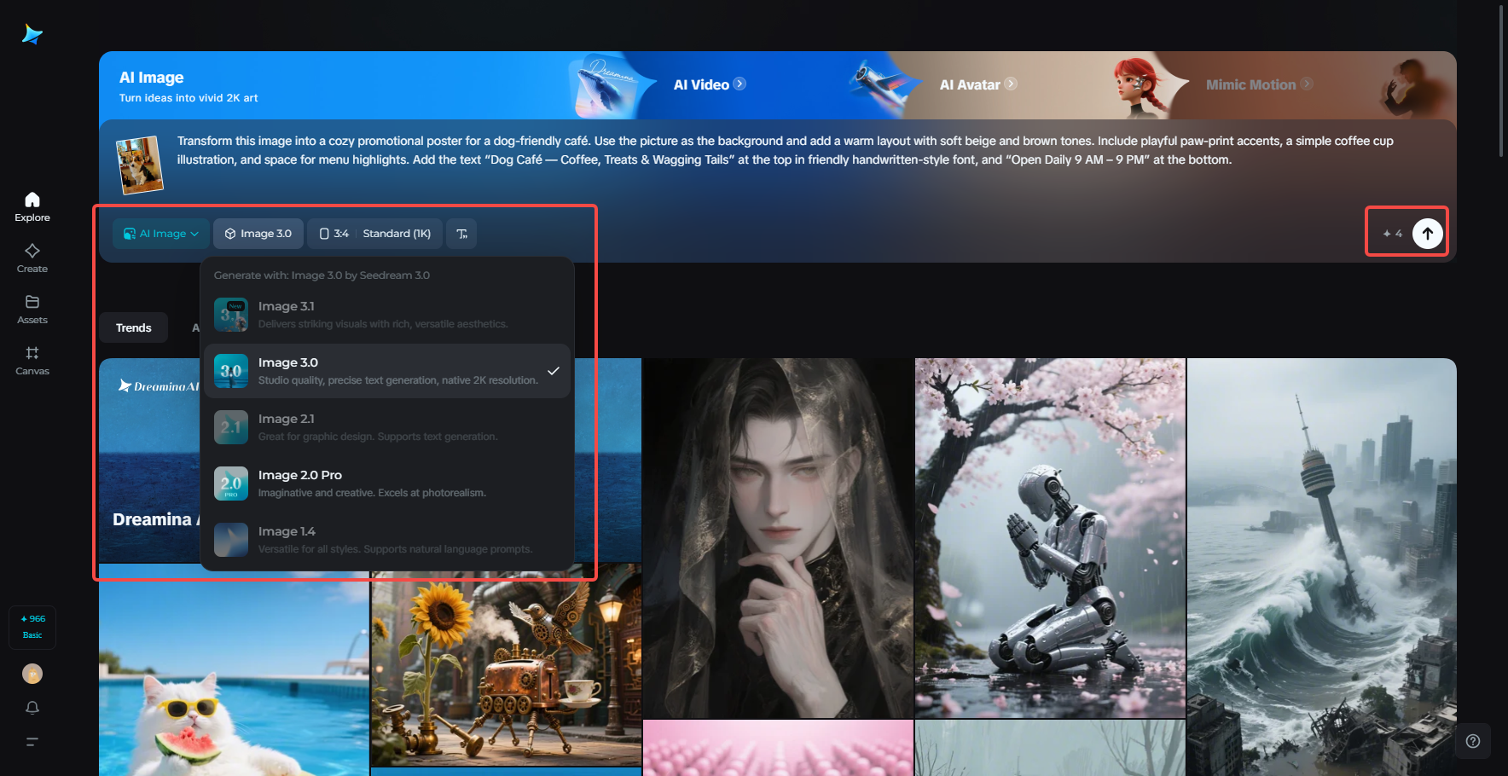Switch to the Trends tab
The image size is (1508, 776).
pyautogui.click(x=134, y=327)
